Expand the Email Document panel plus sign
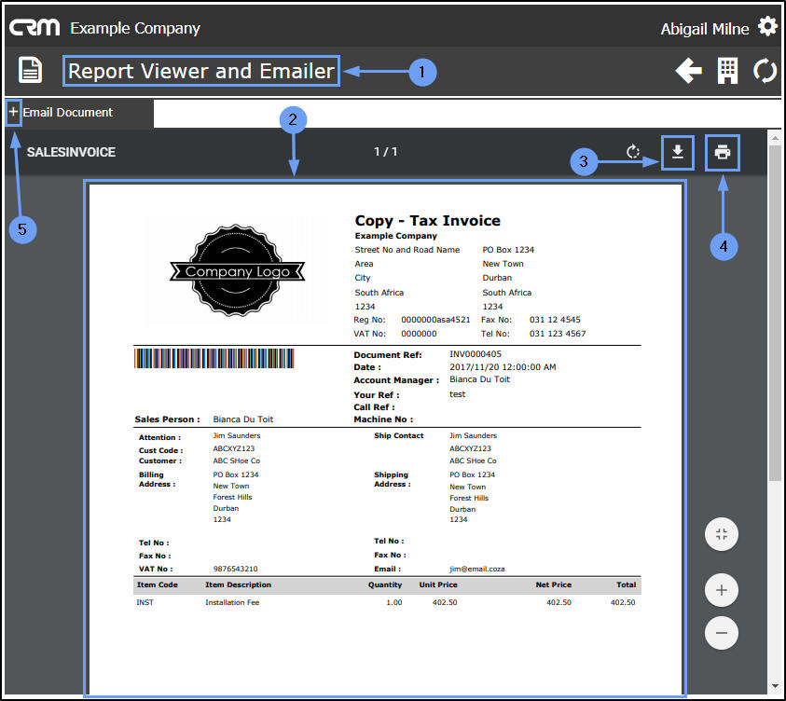 pyautogui.click(x=13, y=113)
